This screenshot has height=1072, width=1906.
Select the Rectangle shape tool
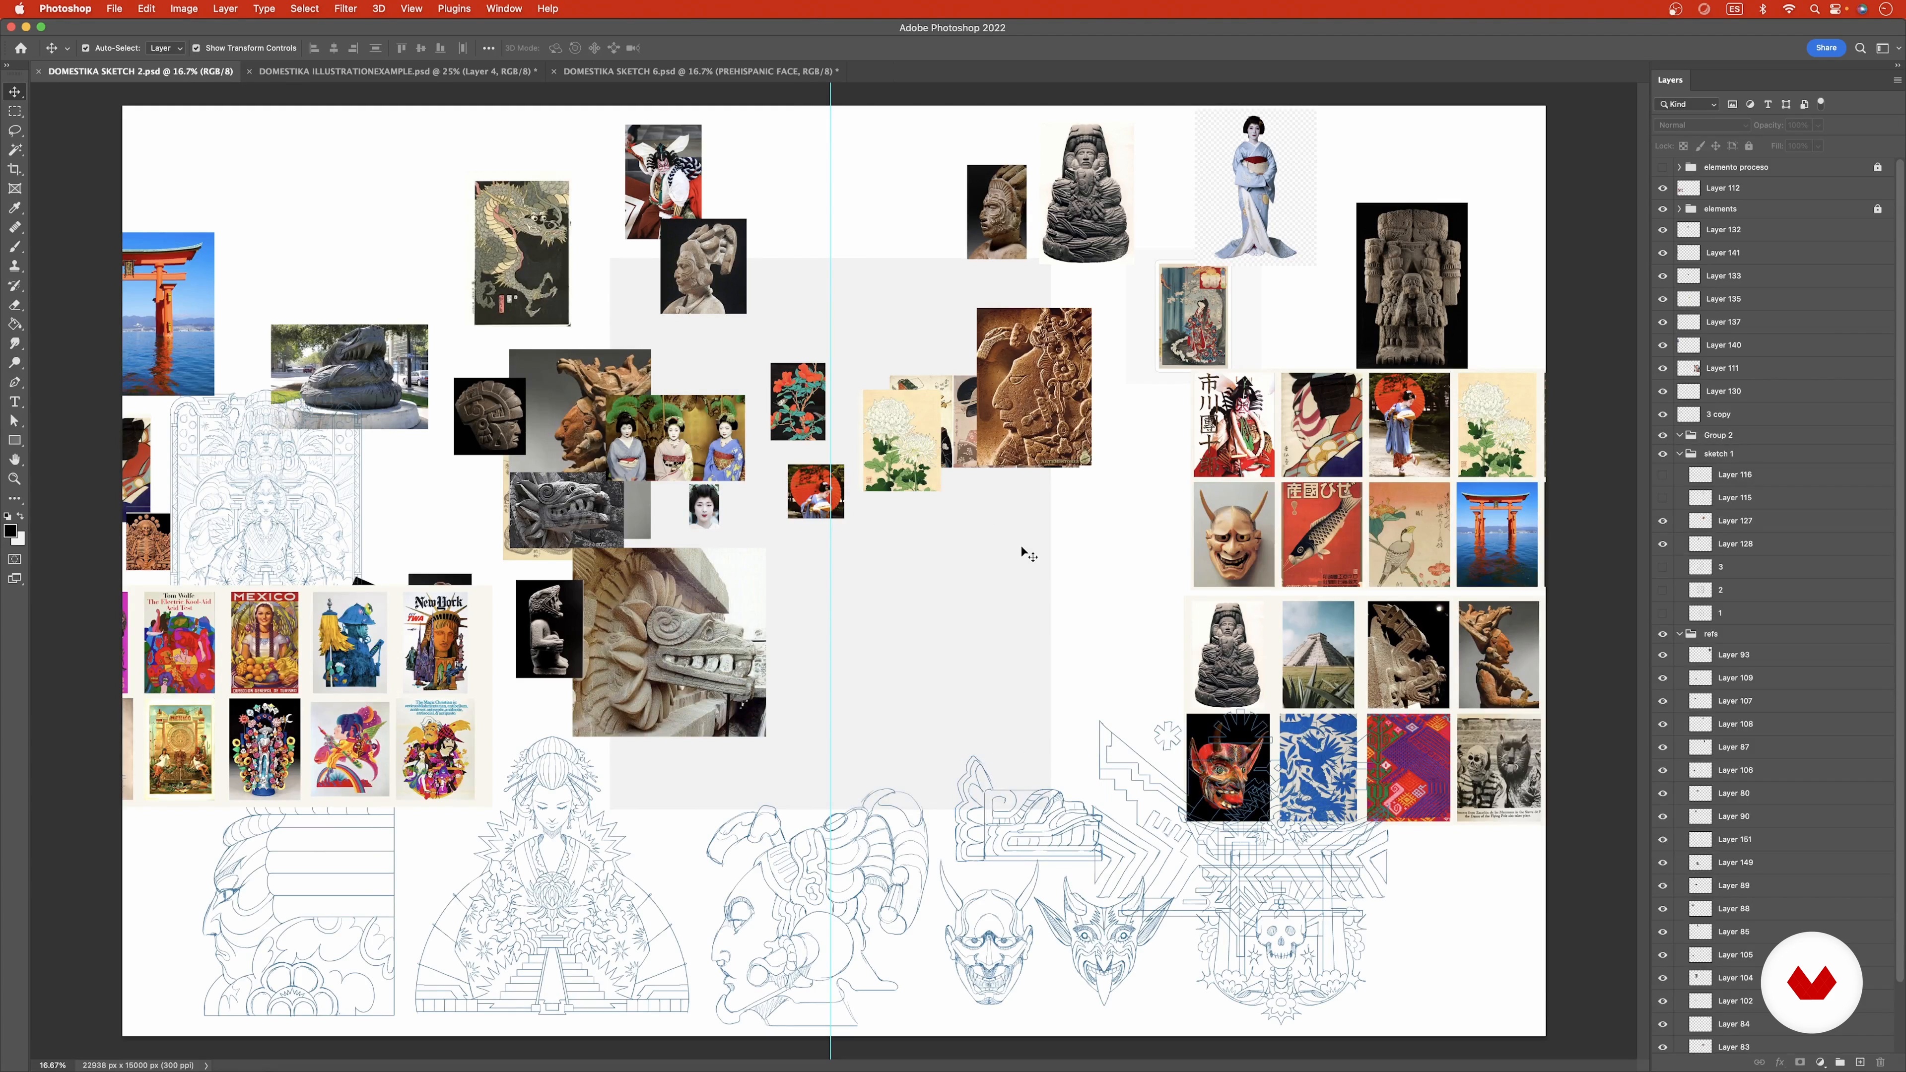[x=15, y=440]
